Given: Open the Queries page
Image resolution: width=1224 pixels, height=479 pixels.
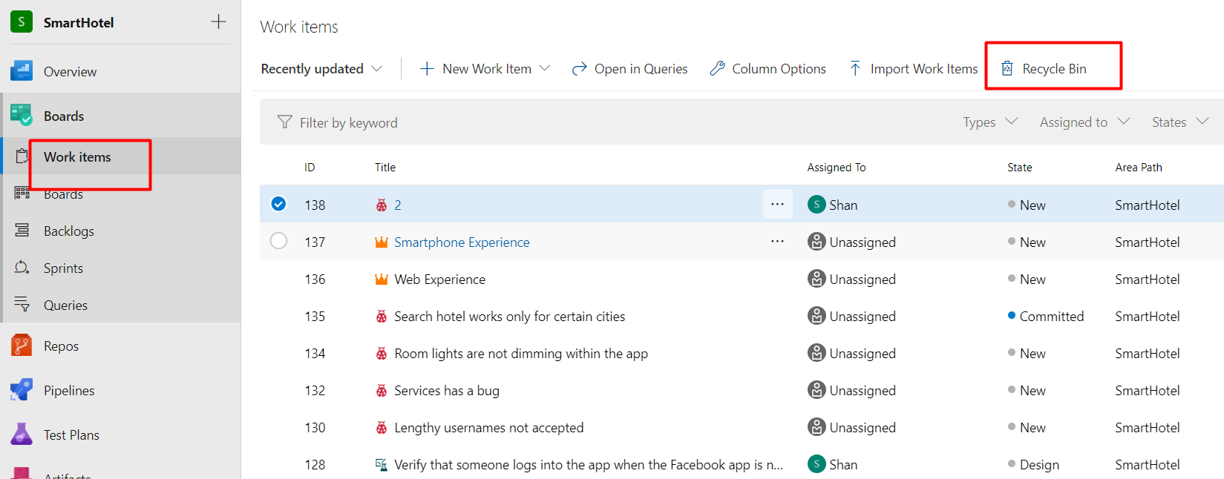Looking at the screenshot, I should pos(65,305).
